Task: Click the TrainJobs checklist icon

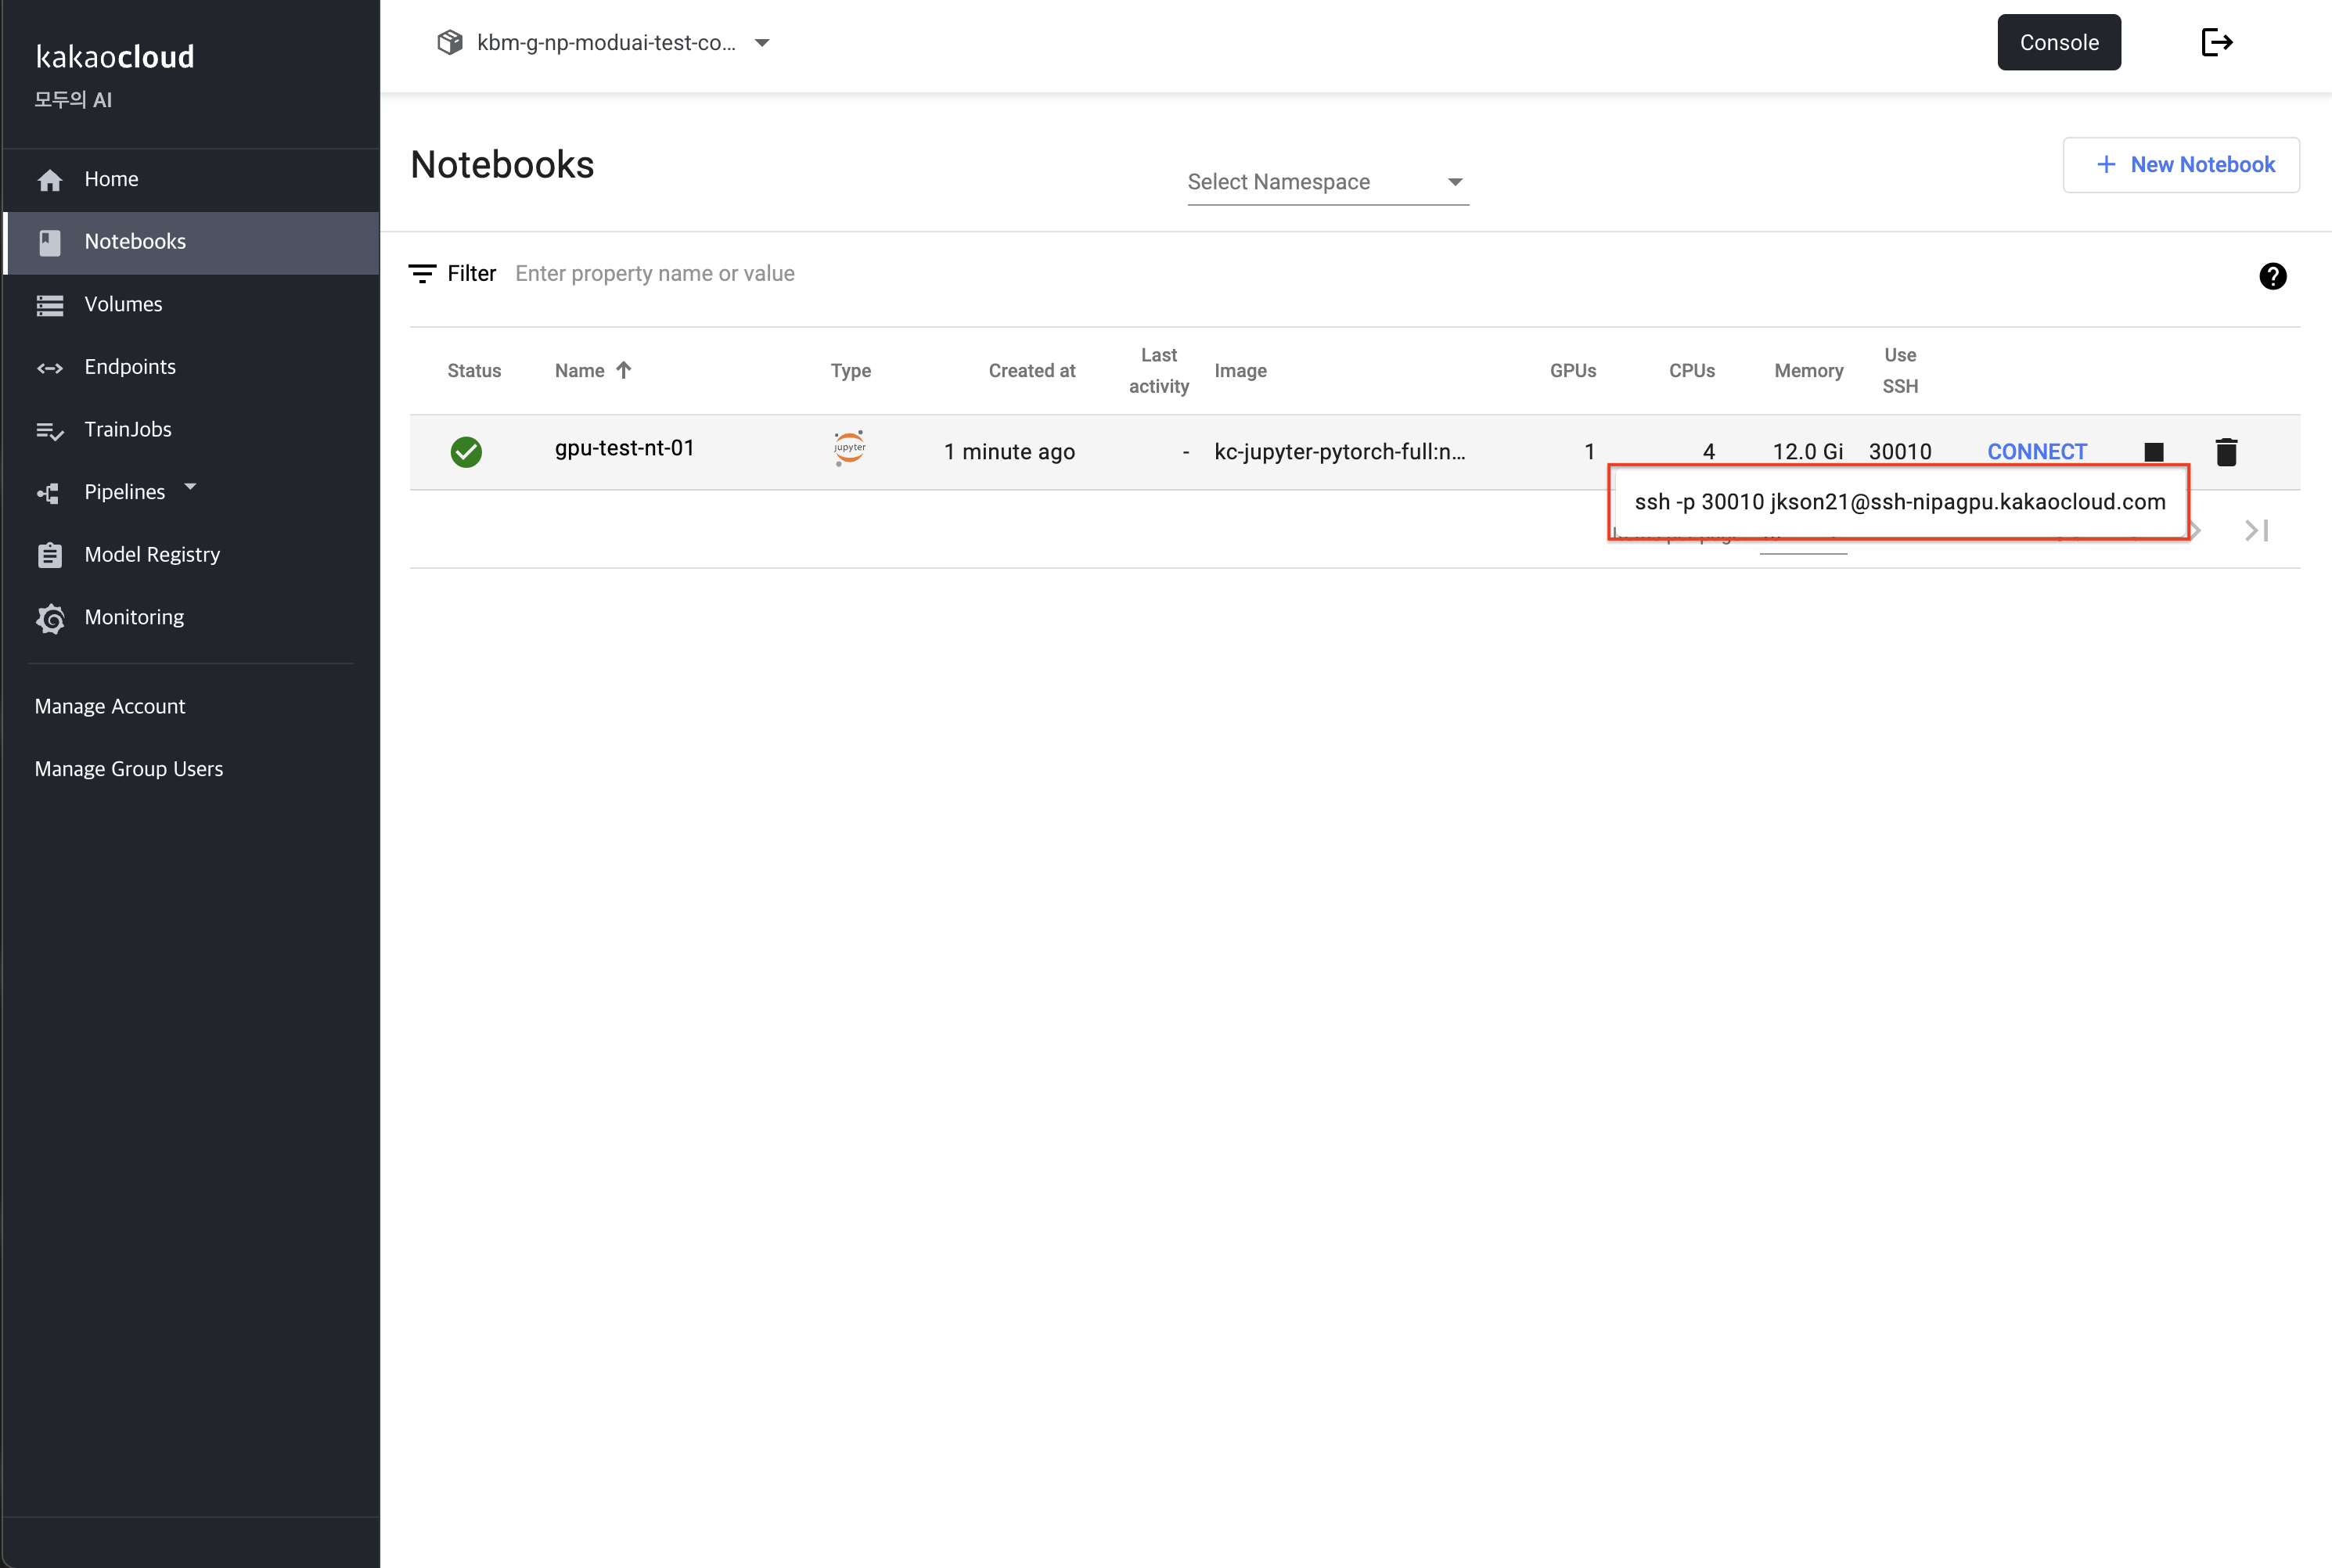Action: 50,431
